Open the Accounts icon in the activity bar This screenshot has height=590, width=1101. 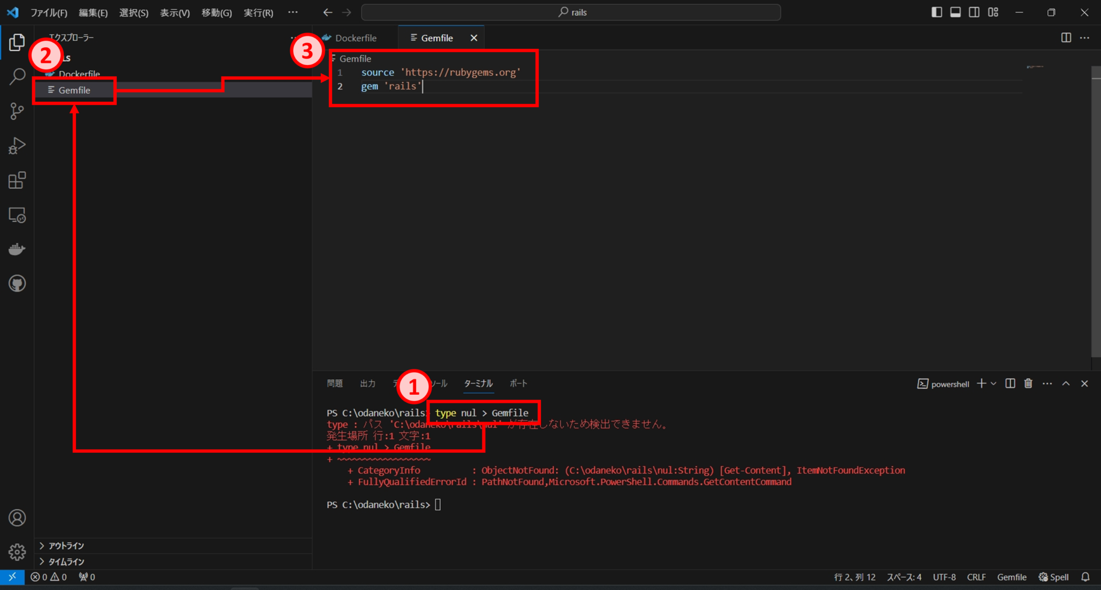coord(17,517)
